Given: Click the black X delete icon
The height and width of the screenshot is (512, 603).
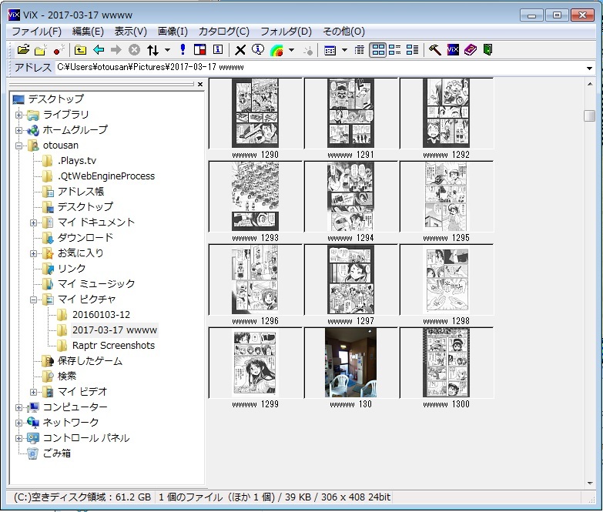Looking at the screenshot, I should click(240, 50).
